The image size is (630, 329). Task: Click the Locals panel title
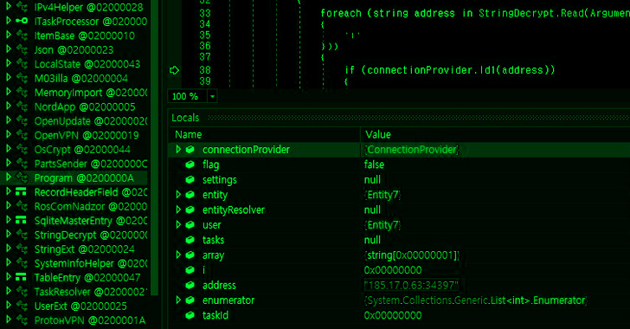[185, 118]
